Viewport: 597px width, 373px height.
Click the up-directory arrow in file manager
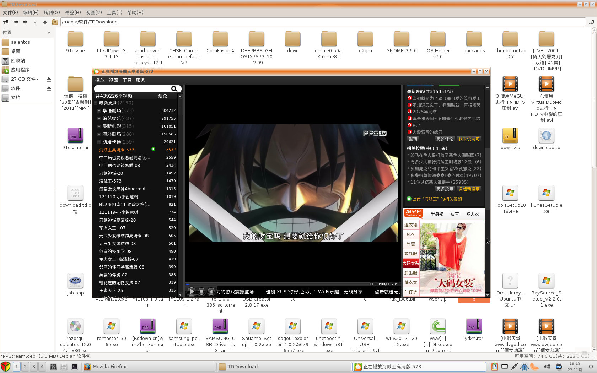click(45, 22)
